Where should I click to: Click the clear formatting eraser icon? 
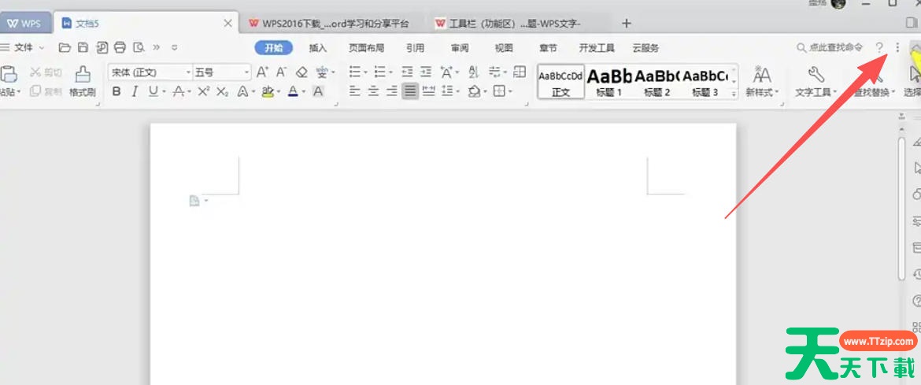(x=301, y=72)
